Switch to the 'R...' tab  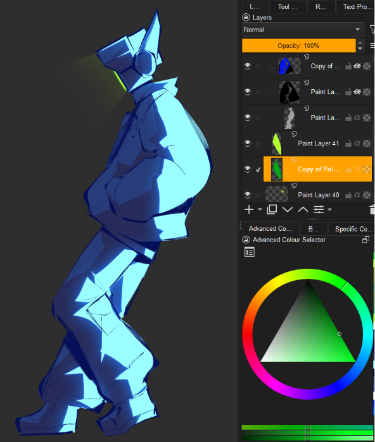coord(321,7)
